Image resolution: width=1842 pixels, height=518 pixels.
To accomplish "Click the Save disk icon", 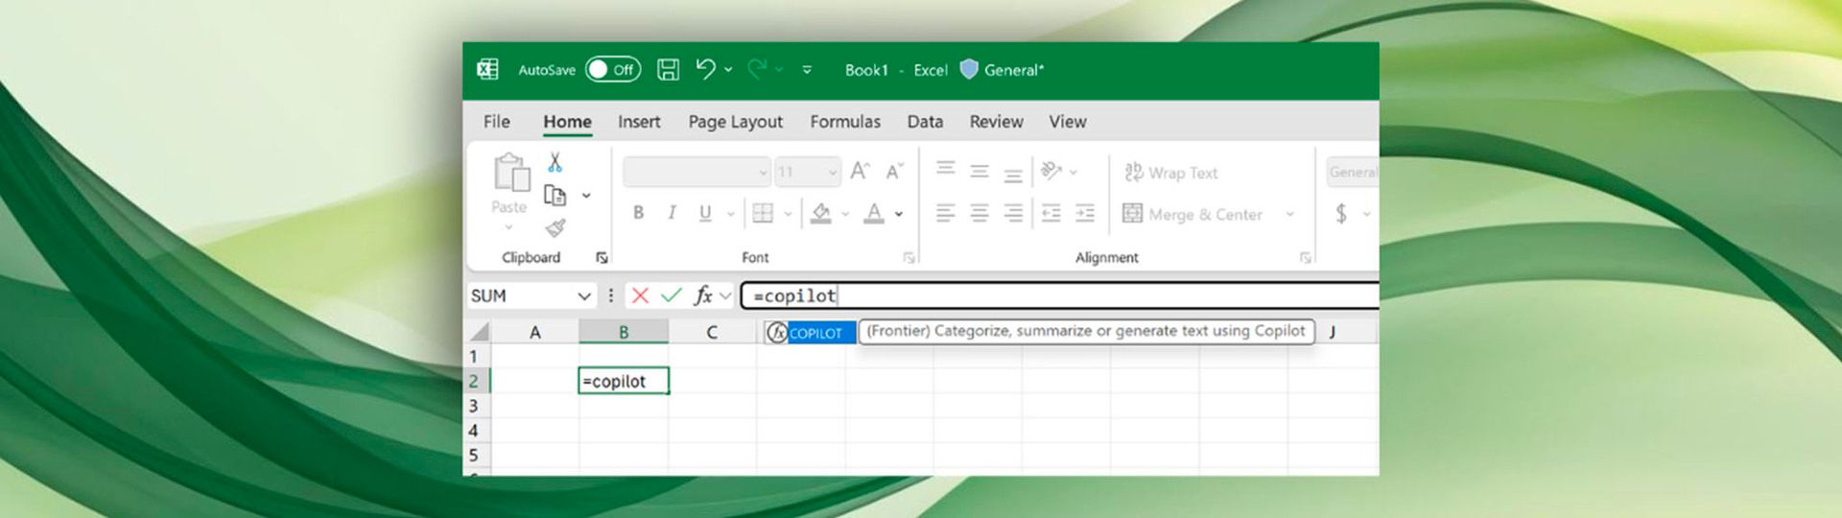I will [668, 69].
